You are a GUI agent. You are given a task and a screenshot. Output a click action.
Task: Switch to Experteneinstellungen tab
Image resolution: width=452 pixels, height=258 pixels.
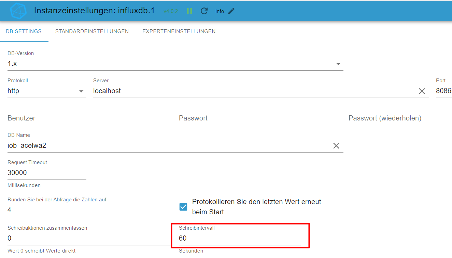179,31
